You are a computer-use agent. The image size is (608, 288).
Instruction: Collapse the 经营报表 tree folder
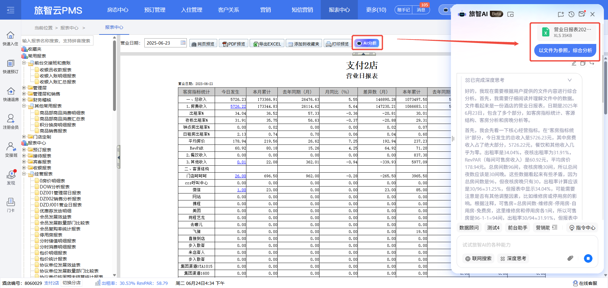point(24,174)
